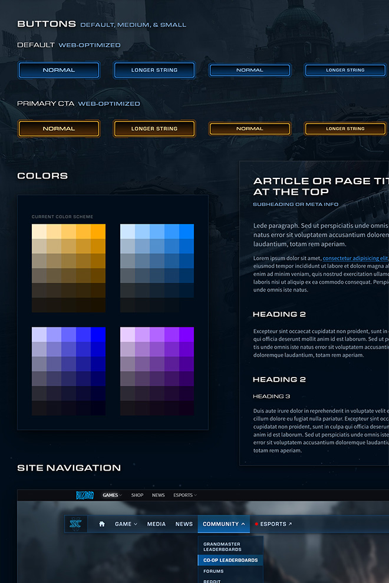Click the 'PRIMARY CTA' label
The height and width of the screenshot is (583, 389).
click(x=46, y=104)
